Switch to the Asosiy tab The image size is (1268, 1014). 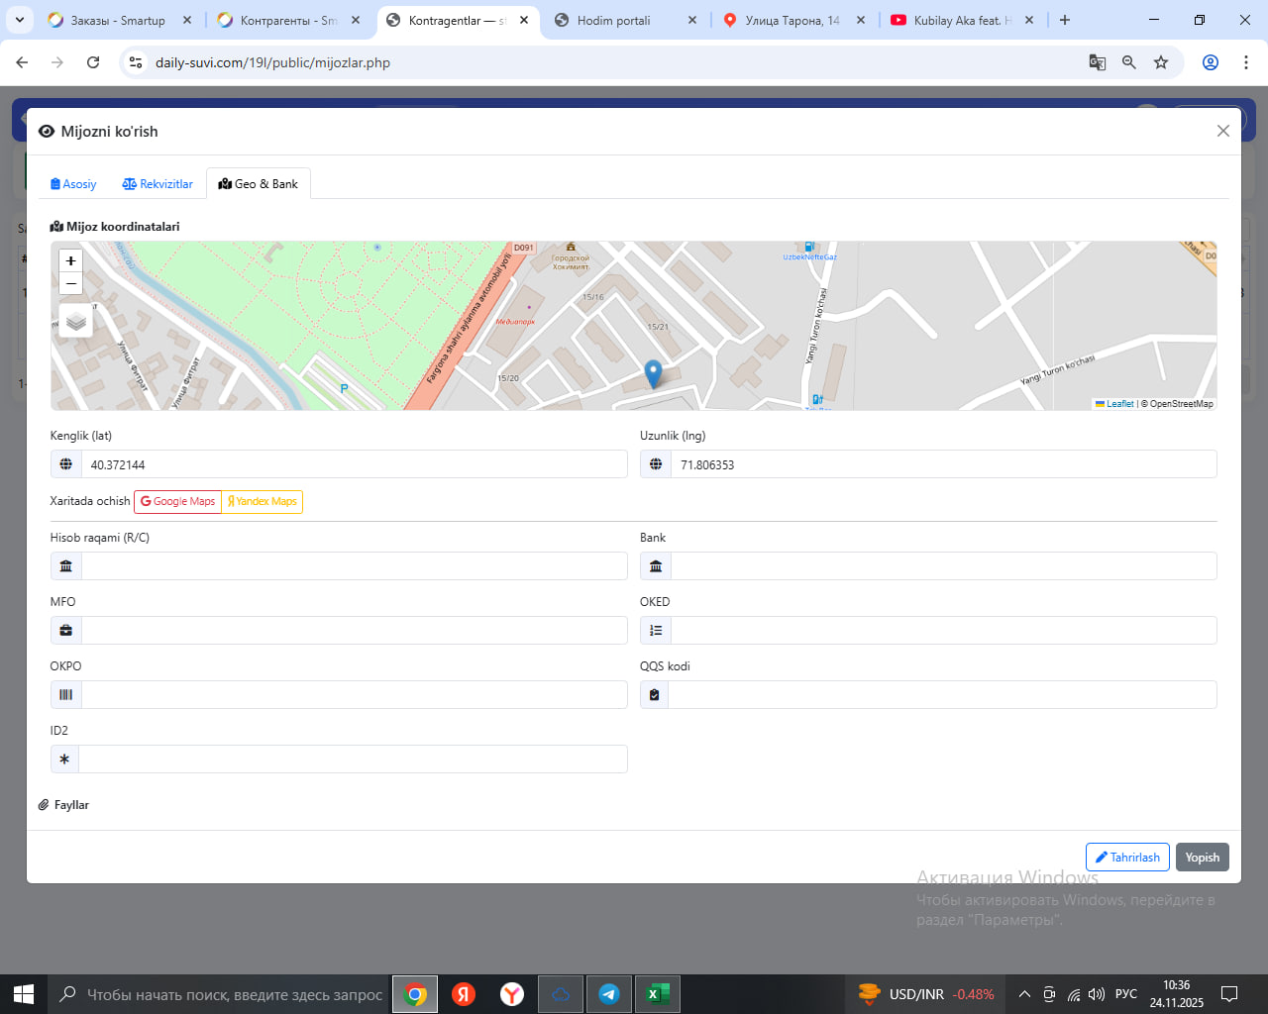(x=73, y=184)
